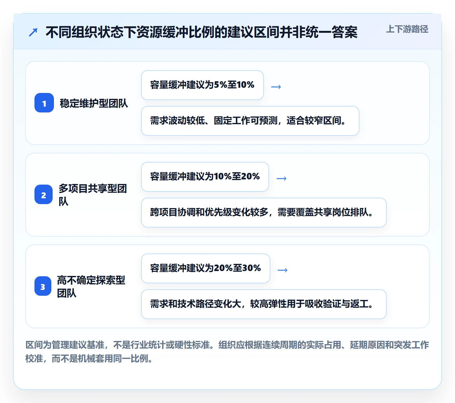Select the number 1 badge for 稳定维护型团队
455x403 pixels.
click(44, 103)
